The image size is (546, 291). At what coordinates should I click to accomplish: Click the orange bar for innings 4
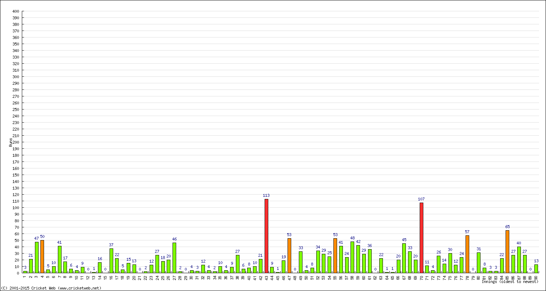click(x=42, y=256)
